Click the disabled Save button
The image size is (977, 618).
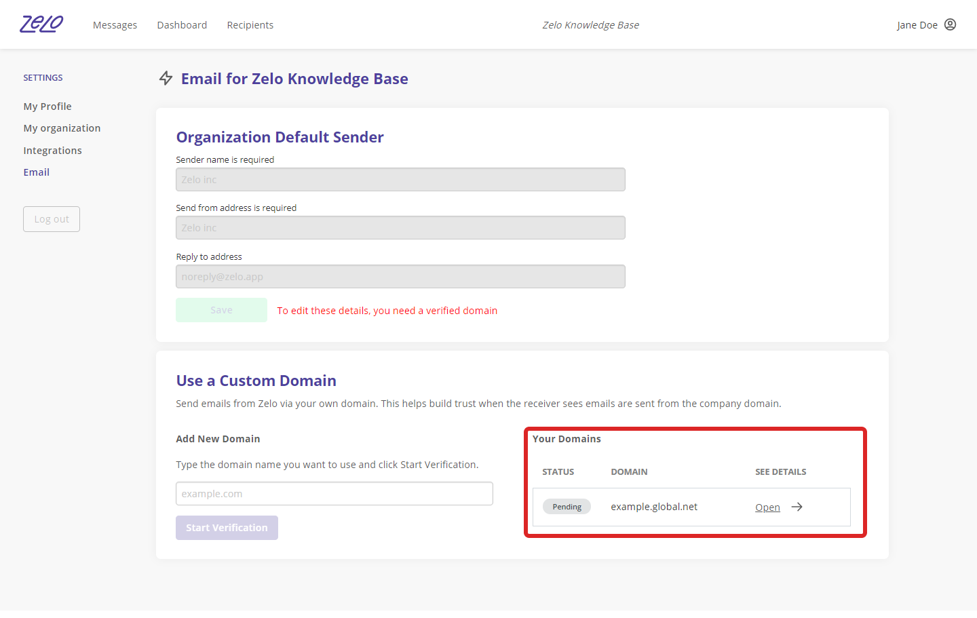[221, 310]
